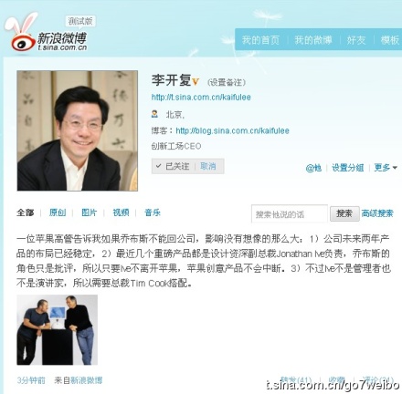Click the small user avatar icon beside 北京
402x394 pixels.
coord(154,114)
